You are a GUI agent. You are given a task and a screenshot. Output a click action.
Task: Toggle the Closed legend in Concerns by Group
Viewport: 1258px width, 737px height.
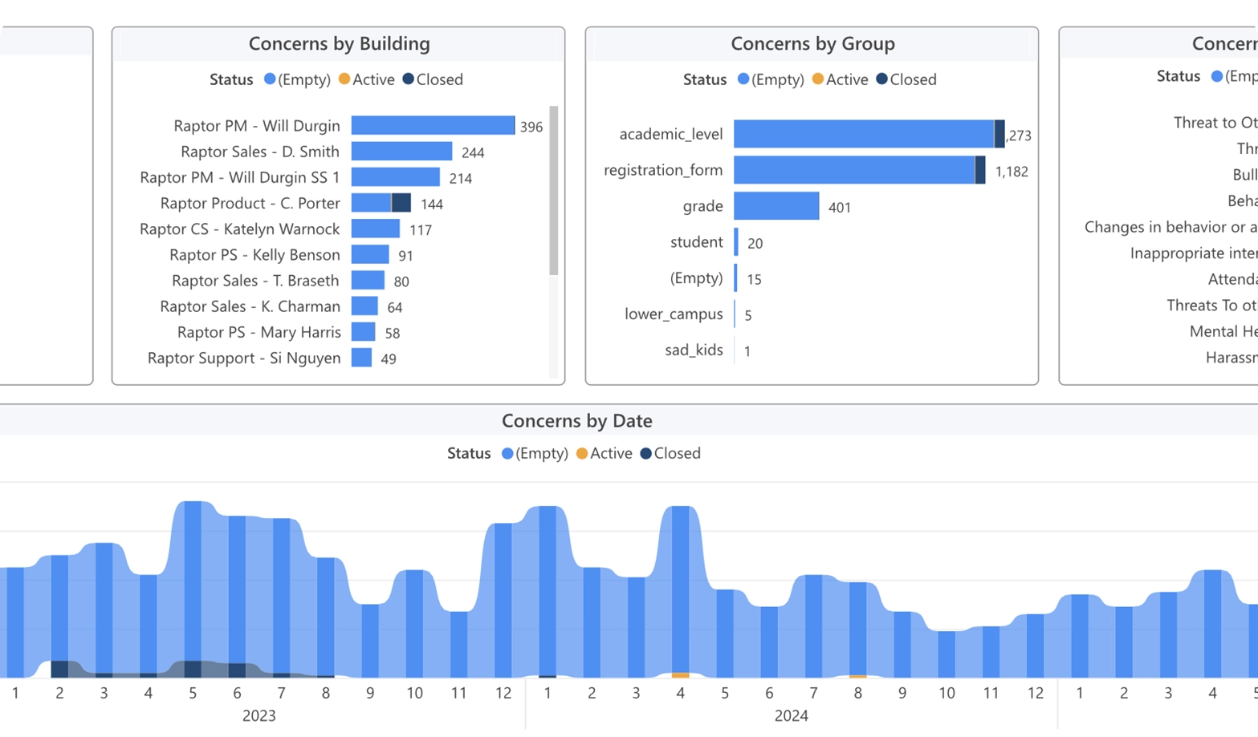(906, 79)
